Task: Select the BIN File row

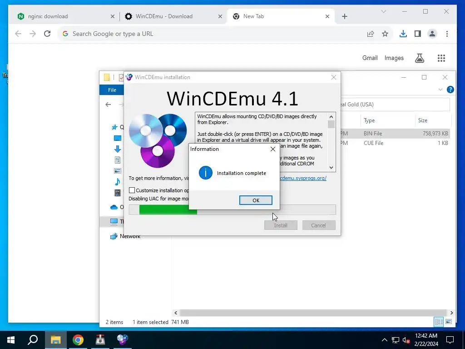Action: click(x=395, y=134)
